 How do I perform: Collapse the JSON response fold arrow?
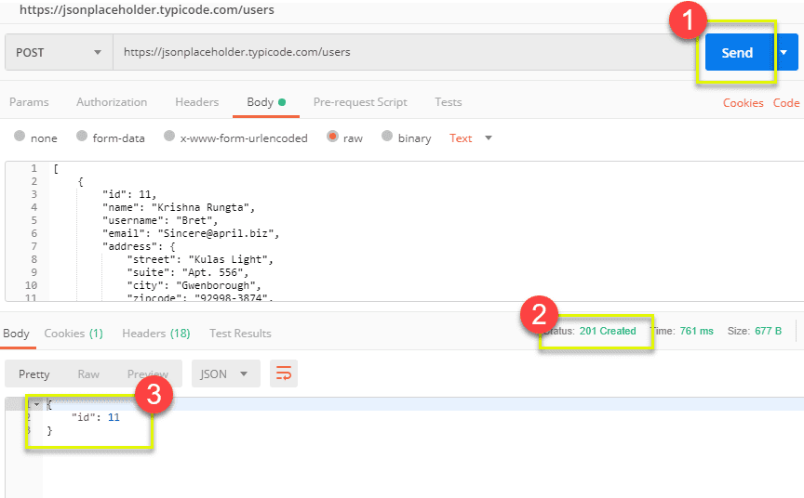[36, 404]
